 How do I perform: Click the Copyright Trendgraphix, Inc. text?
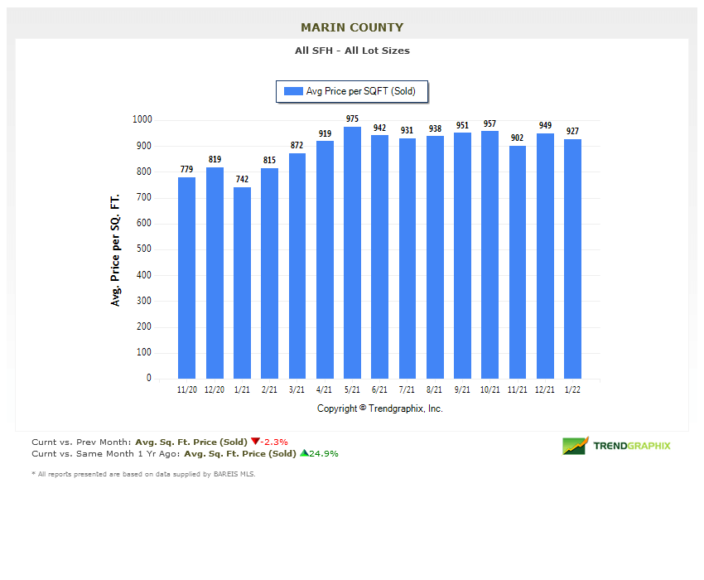(379, 408)
